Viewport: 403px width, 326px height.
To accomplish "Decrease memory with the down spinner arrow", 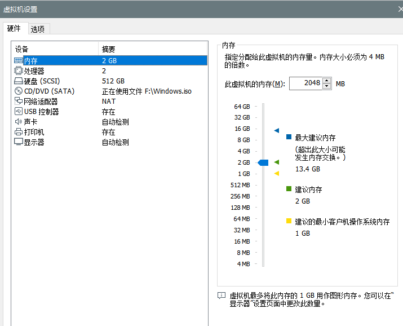I will pos(327,86).
